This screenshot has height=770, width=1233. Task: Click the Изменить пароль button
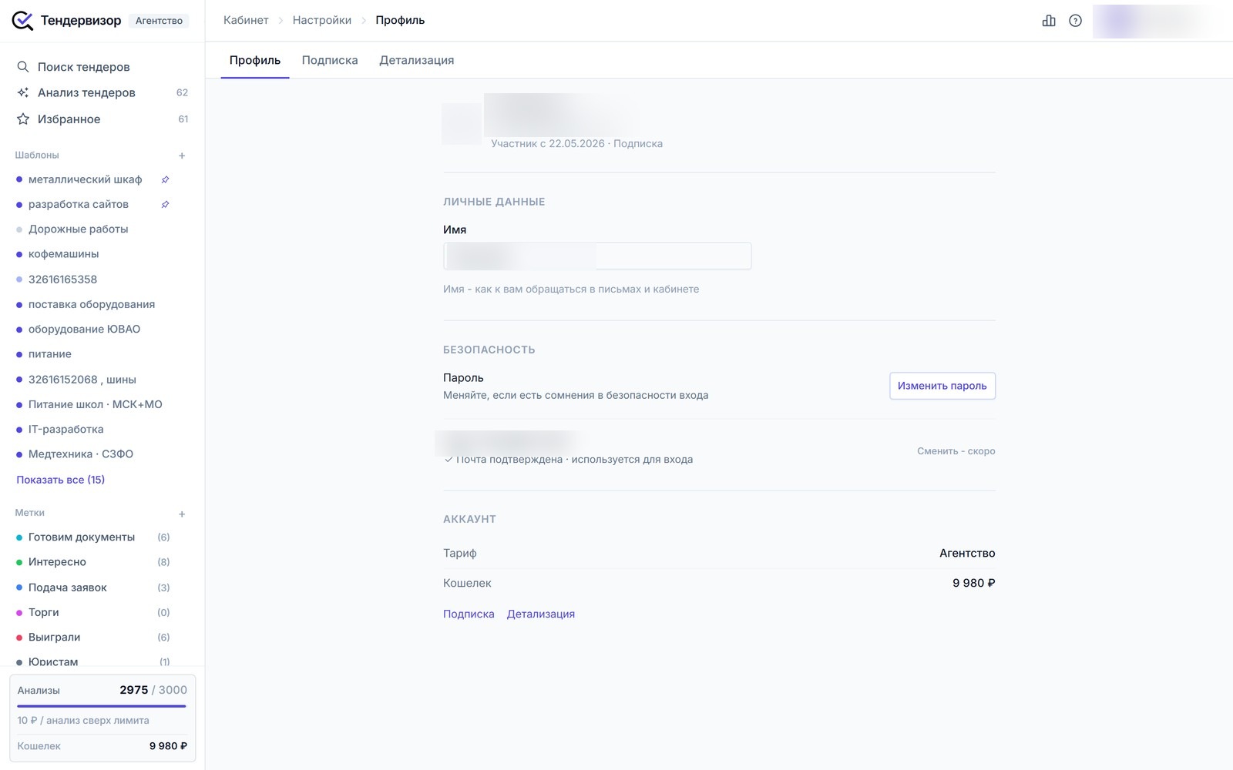click(x=942, y=386)
